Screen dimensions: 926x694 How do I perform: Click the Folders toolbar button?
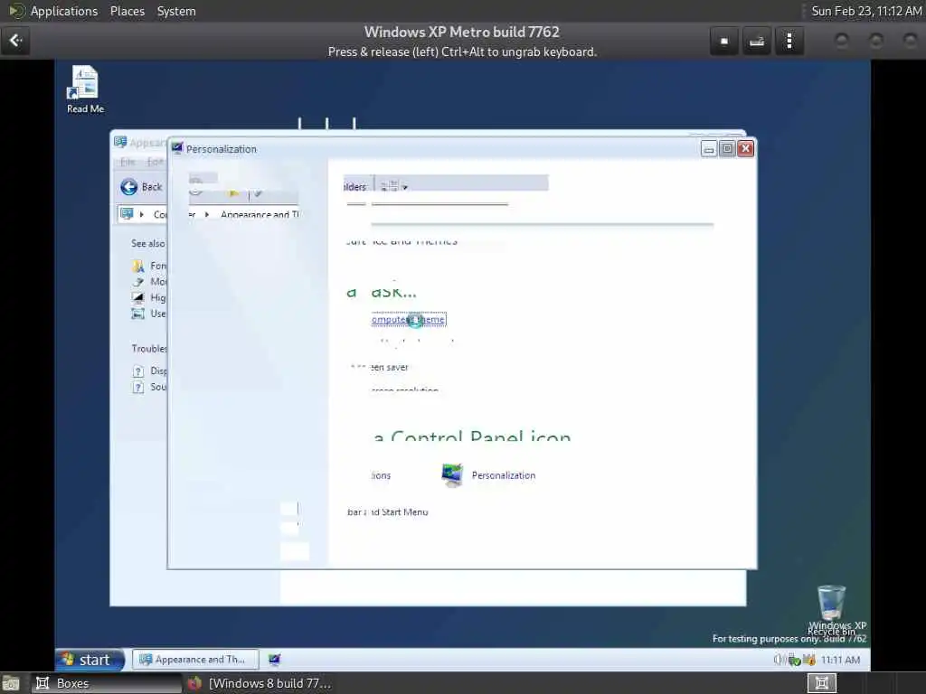(356, 186)
